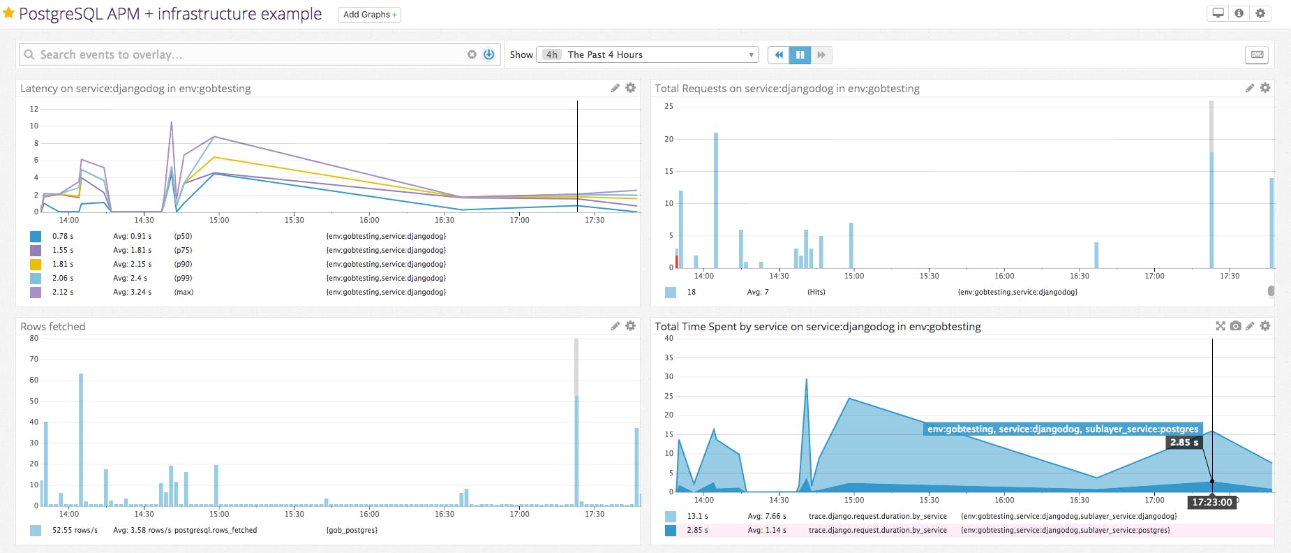This screenshot has height=553, width=1291.
Task: Toggle the favorite star next to dashboard title
Action: [9, 13]
